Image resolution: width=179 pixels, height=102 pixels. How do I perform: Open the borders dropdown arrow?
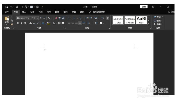point(103,23)
